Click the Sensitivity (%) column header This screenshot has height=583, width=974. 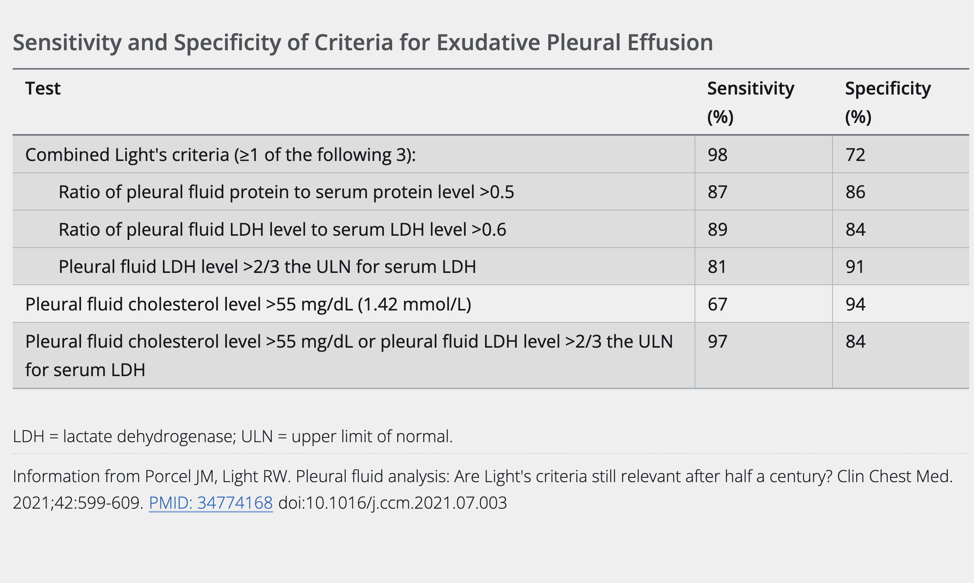[x=750, y=102]
